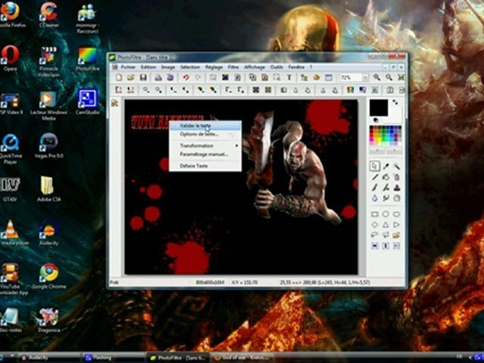Choose 'Paramétrage manuel...' menu entry
Screen dimensions: 484x363
pyautogui.click(x=205, y=154)
